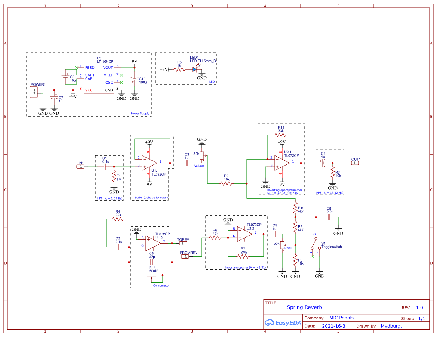Select the IN1 input port
Screen dimensions: 437x337
click(81, 167)
